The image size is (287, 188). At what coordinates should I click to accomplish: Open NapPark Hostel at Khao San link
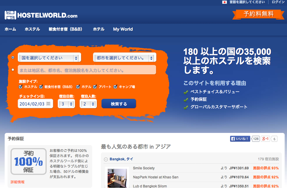click(156, 177)
